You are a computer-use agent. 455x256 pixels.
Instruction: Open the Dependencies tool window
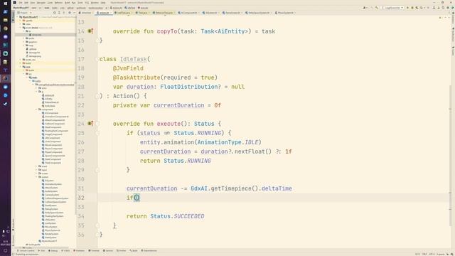(x=149, y=250)
